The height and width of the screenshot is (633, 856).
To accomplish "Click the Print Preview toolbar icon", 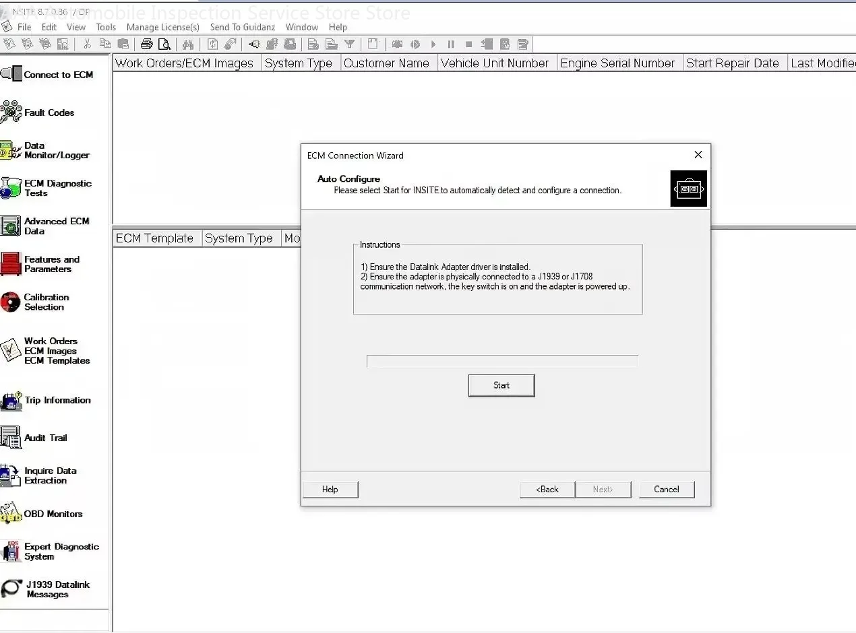I will pyautogui.click(x=164, y=44).
